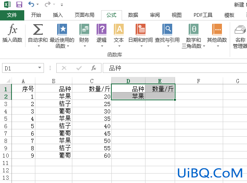
Task: Undo the last action
Action: (31, 4)
